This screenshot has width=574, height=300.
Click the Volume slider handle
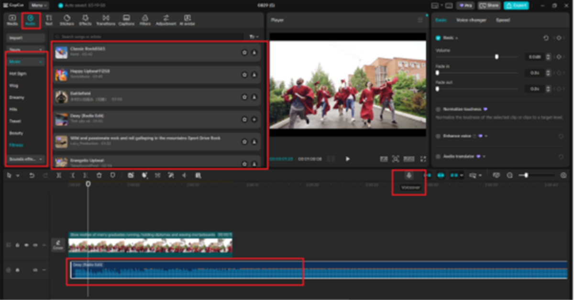click(x=497, y=57)
